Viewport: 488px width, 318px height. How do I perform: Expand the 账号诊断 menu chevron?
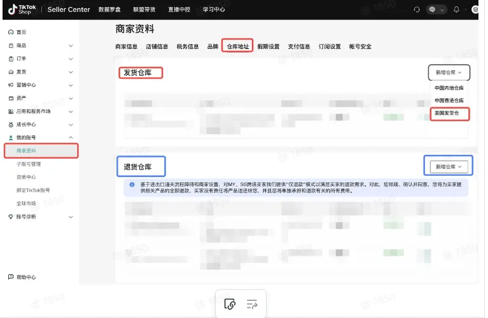pyautogui.click(x=71, y=217)
